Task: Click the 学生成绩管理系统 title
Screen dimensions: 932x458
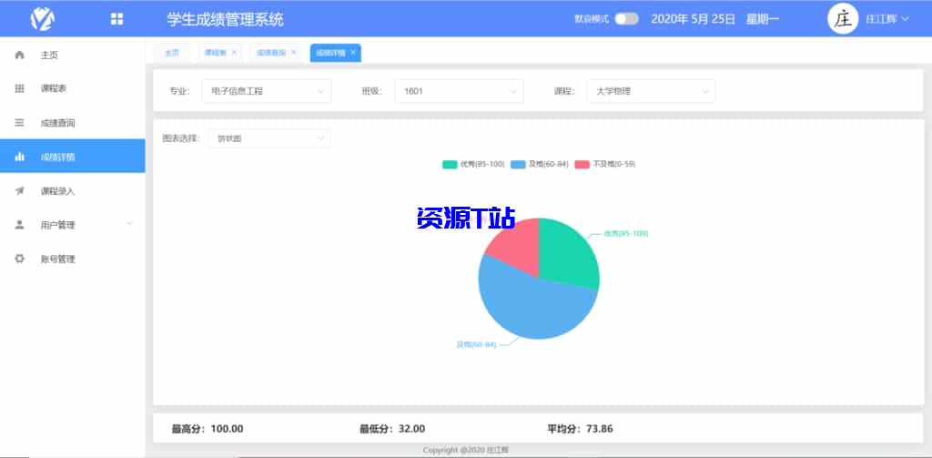Action: coord(226,19)
